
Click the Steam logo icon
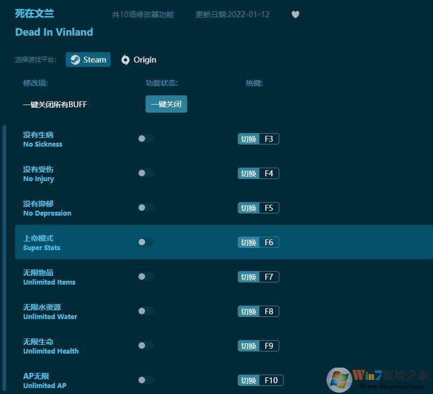point(75,59)
